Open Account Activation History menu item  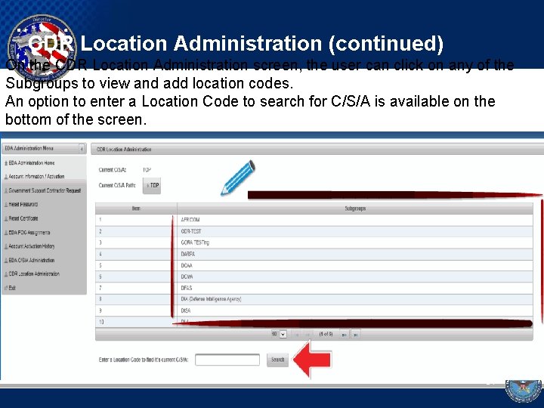tap(32, 246)
